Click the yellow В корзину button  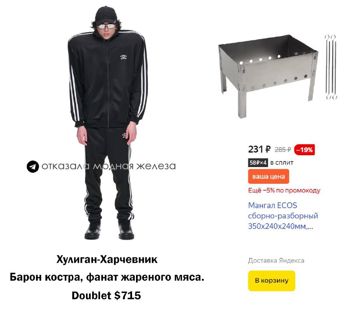pyautogui.click(x=271, y=281)
